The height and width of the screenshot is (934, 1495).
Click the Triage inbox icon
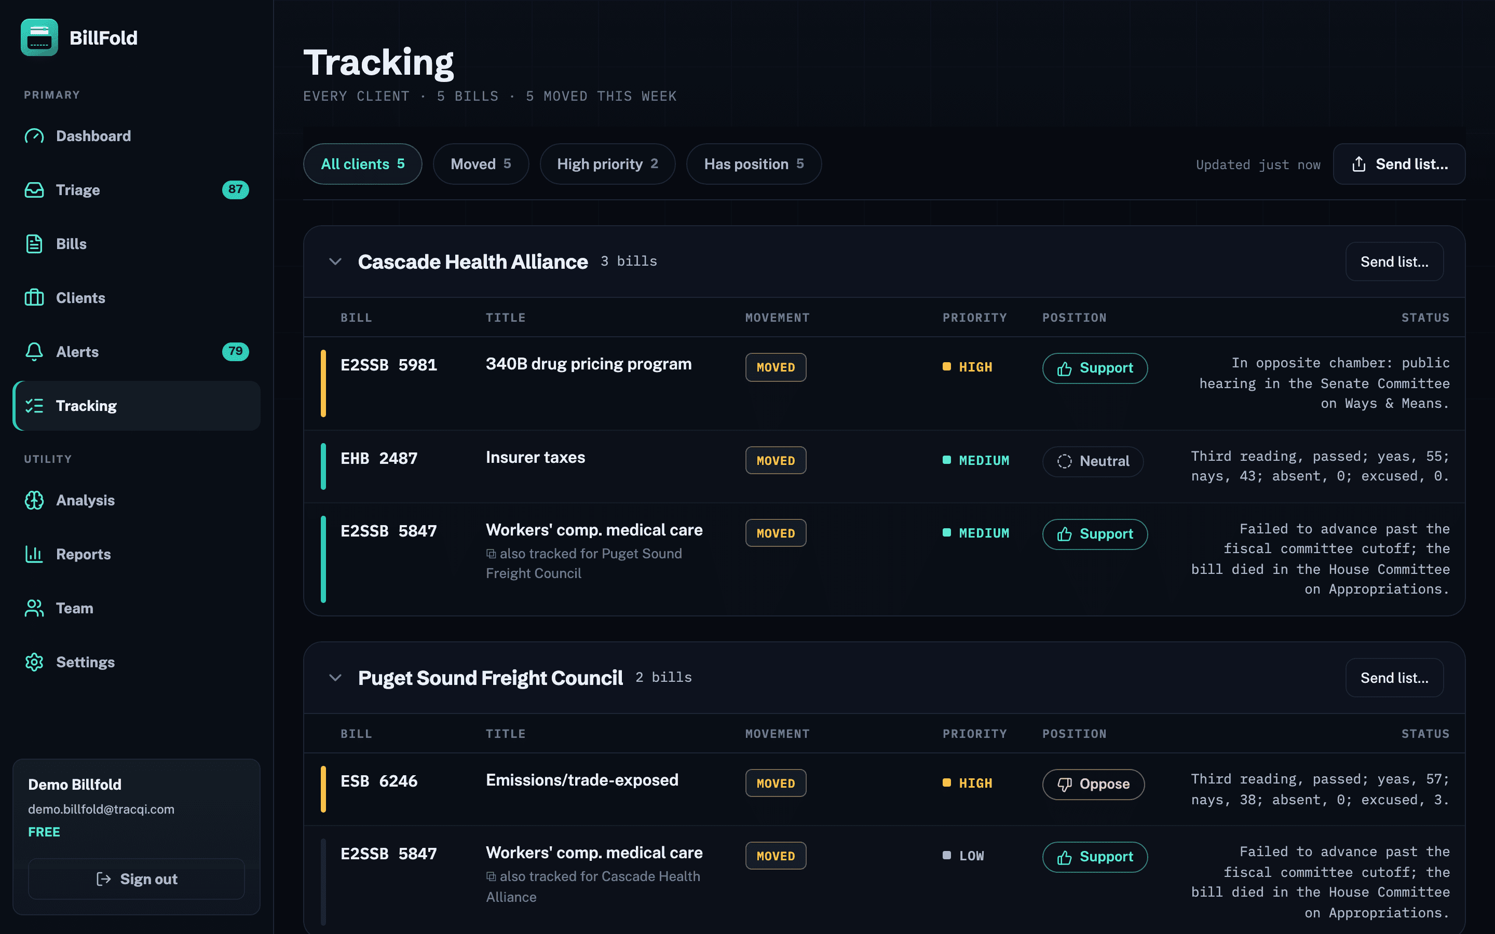34,189
